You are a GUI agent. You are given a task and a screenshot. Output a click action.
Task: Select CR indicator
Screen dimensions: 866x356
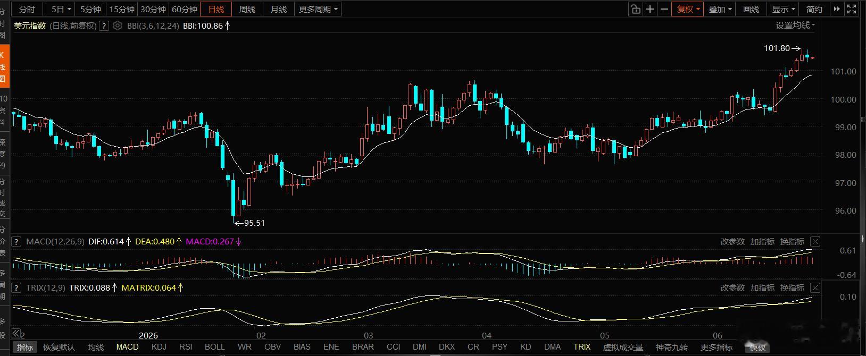[x=473, y=347]
